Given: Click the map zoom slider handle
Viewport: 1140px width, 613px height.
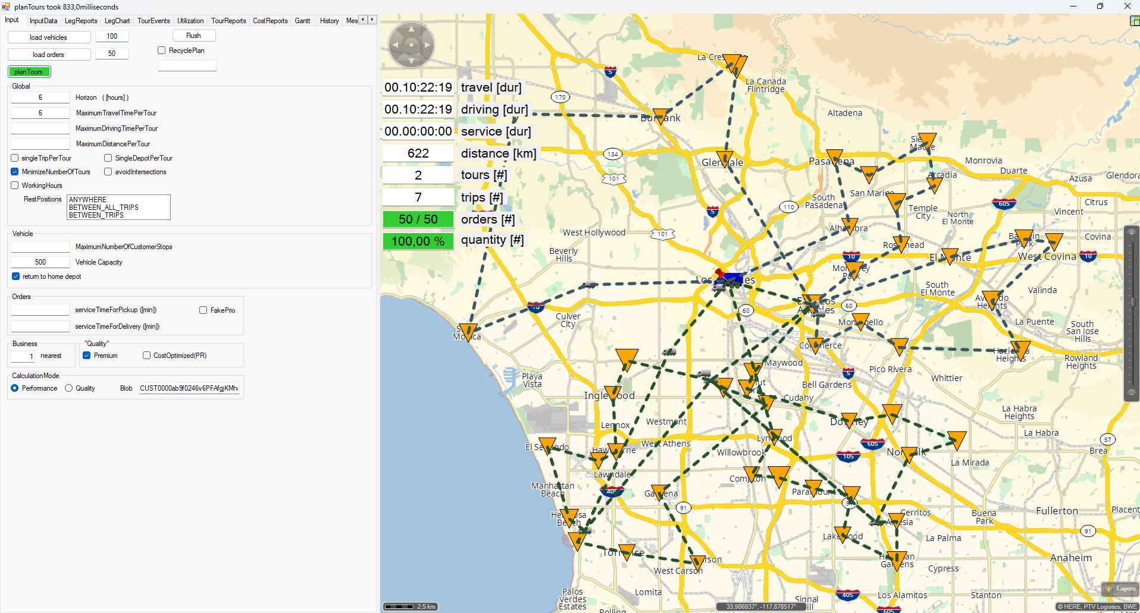Looking at the screenshot, I should 1132,302.
